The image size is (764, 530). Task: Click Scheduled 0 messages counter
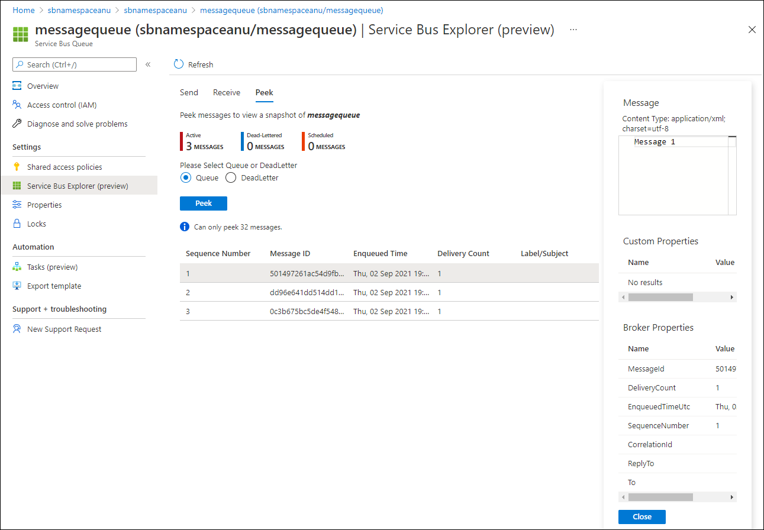pos(324,141)
